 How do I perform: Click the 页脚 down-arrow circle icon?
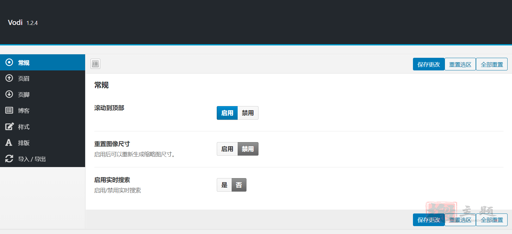(9, 94)
